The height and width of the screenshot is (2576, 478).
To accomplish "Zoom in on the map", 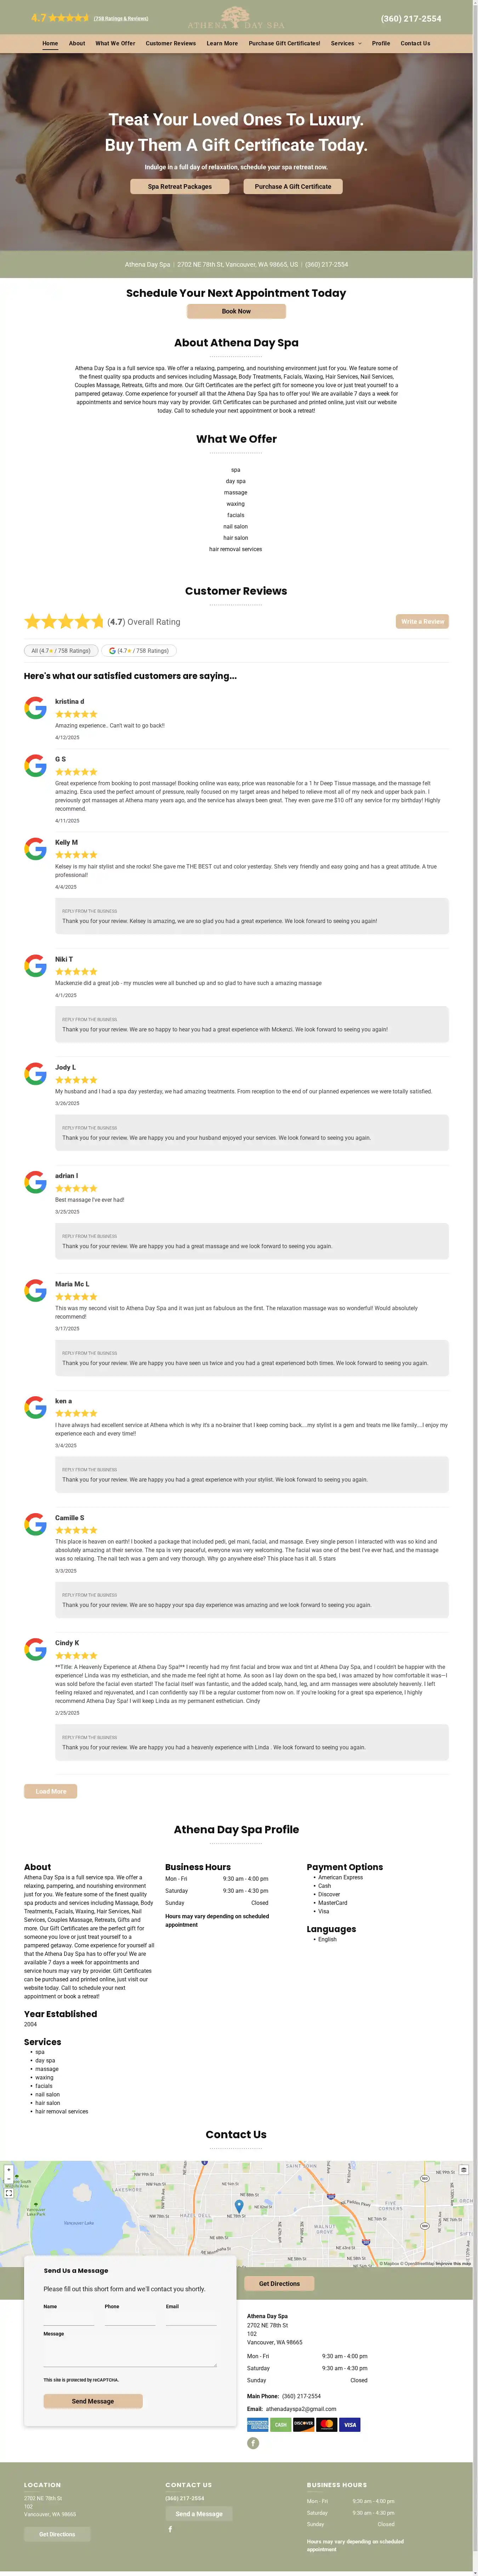I will coord(9,2170).
